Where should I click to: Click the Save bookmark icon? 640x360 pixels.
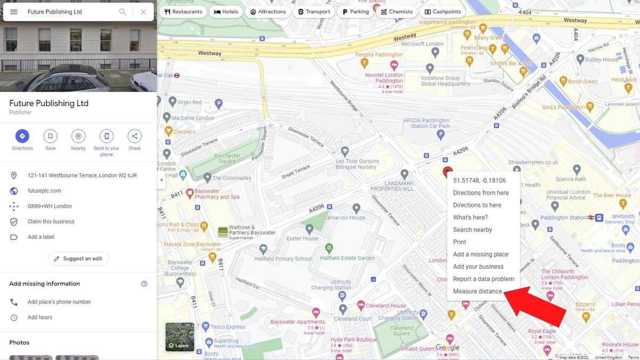(x=50, y=135)
